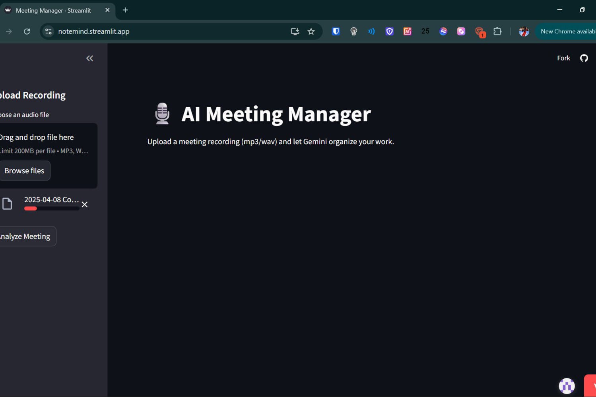The height and width of the screenshot is (397, 596).
Task: Open the lightbulb extension icon
Action: pyautogui.click(x=353, y=31)
